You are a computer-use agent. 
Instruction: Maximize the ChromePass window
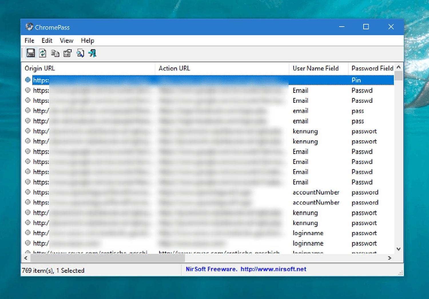pyautogui.click(x=366, y=27)
